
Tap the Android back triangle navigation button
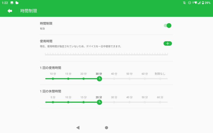(78, 128)
